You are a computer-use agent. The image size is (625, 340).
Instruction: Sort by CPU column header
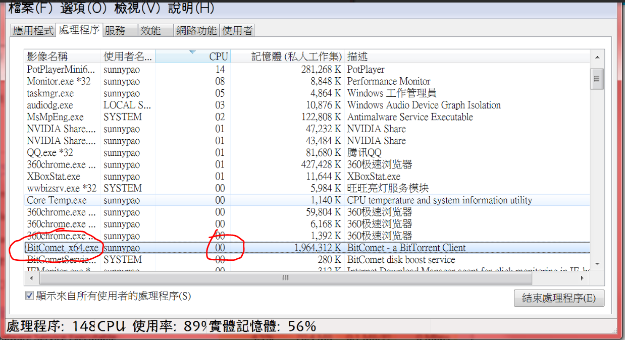tap(192, 56)
